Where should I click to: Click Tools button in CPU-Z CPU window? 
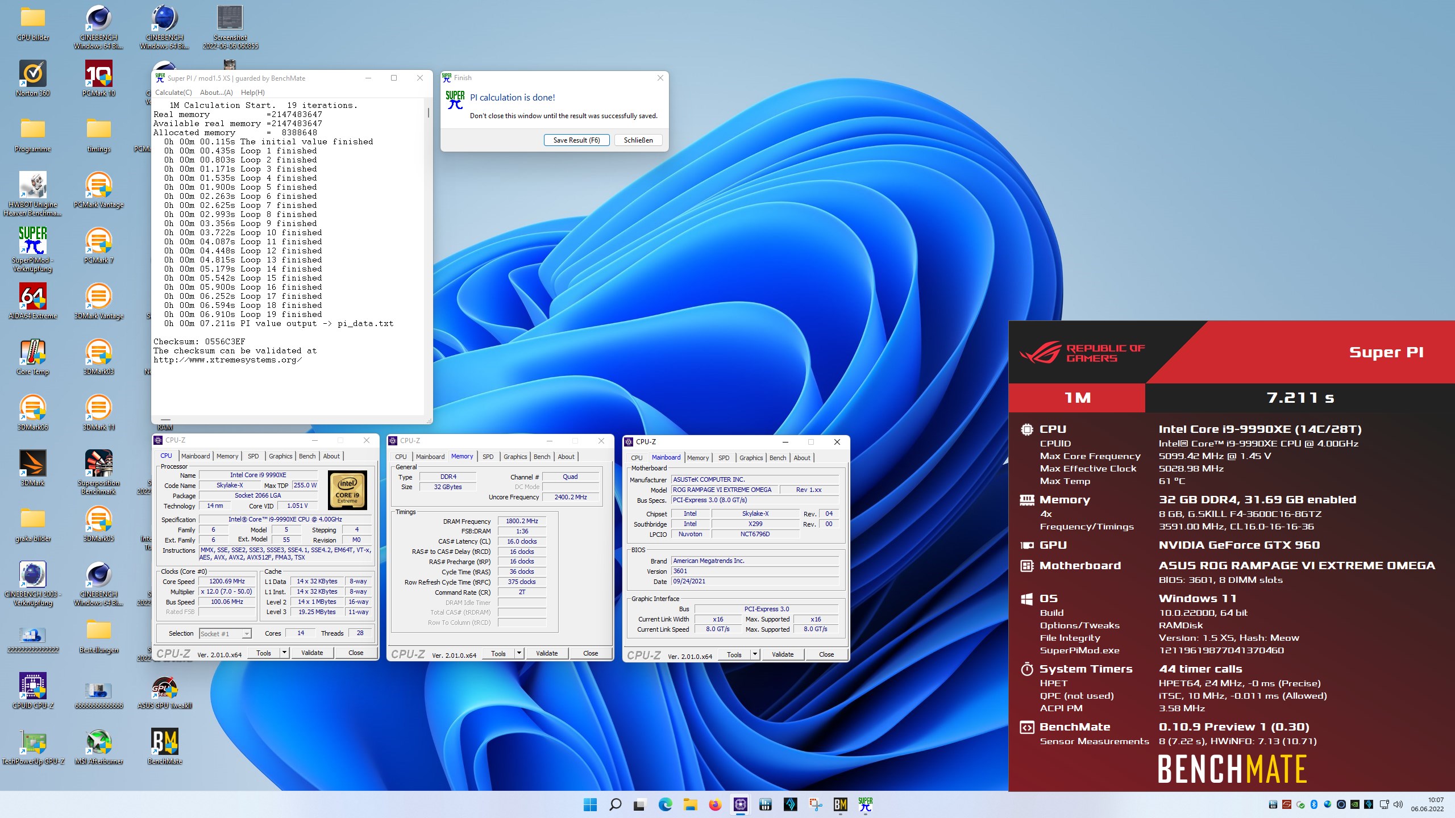click(264, 653)
